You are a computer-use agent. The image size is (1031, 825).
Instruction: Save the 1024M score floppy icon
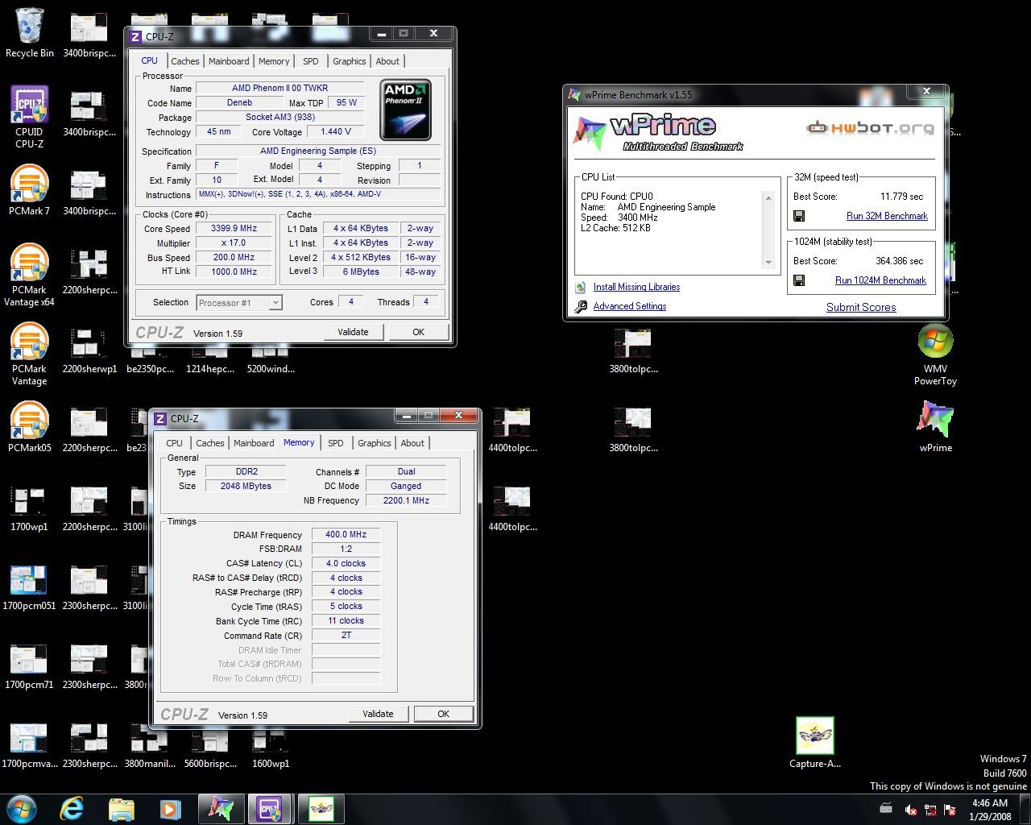[799, 280]
